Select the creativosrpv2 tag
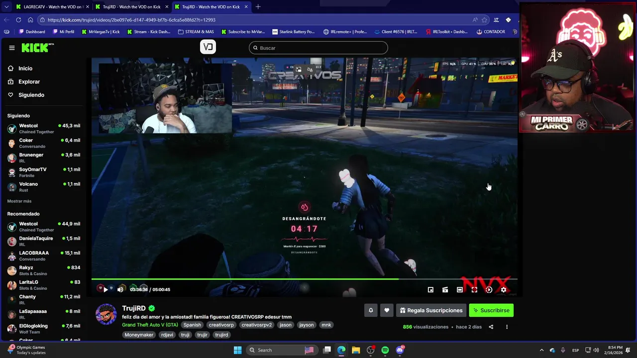Image resolution: width=637 pixels, height=358 pixels. click(257, 325)
